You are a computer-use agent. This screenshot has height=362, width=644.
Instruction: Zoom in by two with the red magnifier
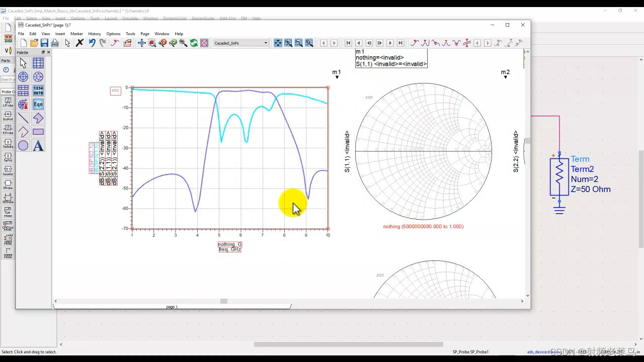click(x=163, y=43)
